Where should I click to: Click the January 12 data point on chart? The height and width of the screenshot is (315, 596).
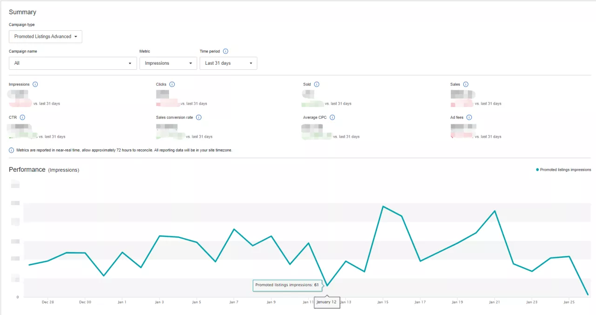pos(327,285)
